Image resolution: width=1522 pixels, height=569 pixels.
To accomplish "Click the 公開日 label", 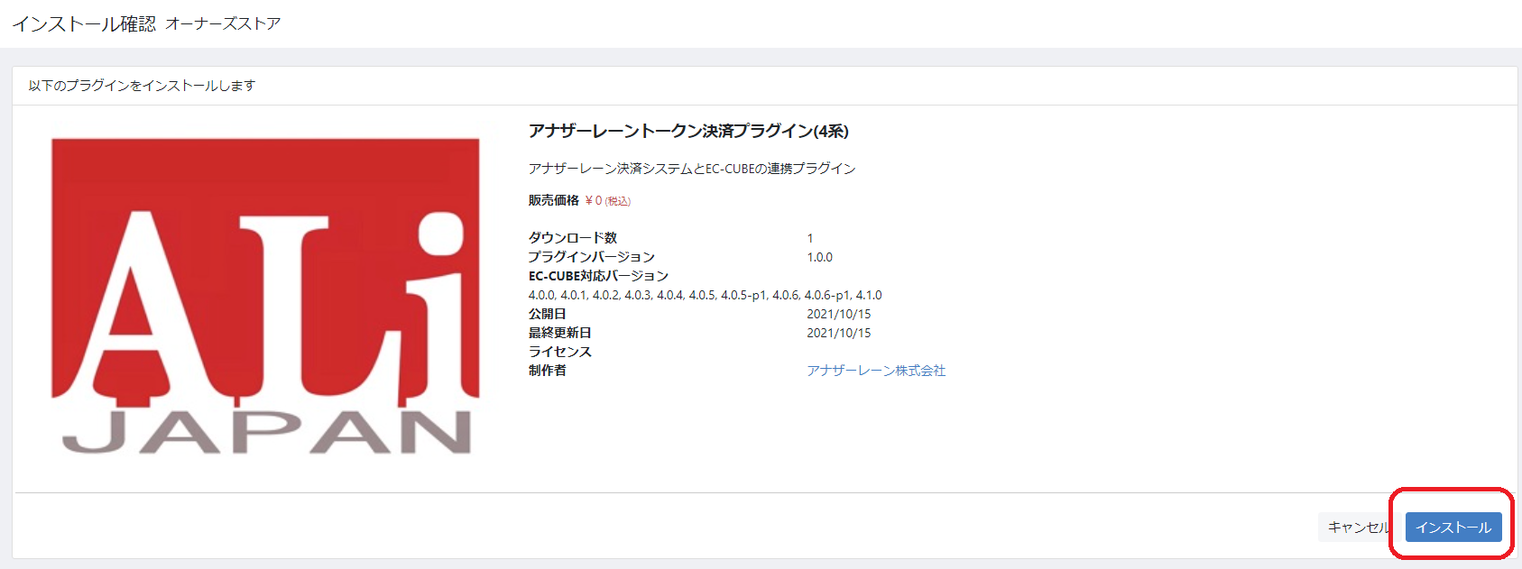I will [548, 314].
